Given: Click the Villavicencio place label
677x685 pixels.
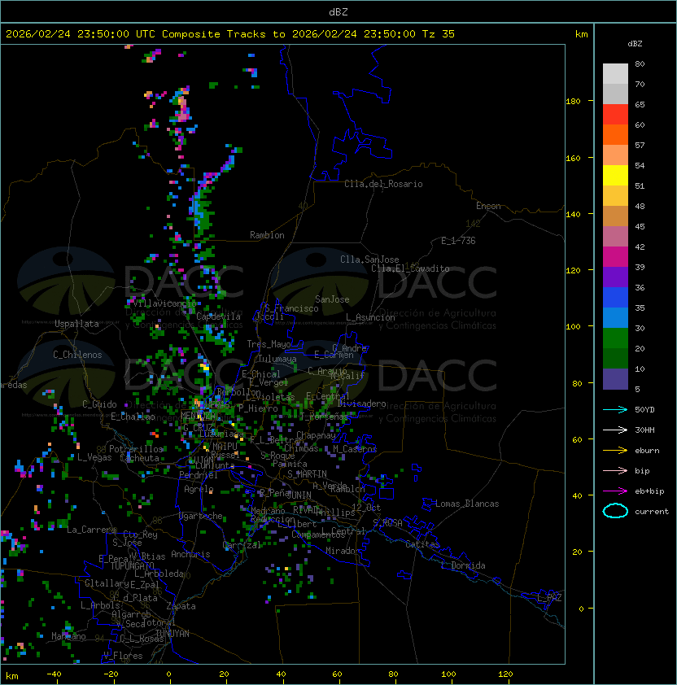Looking at the screenshot, I should click(164, 303).
